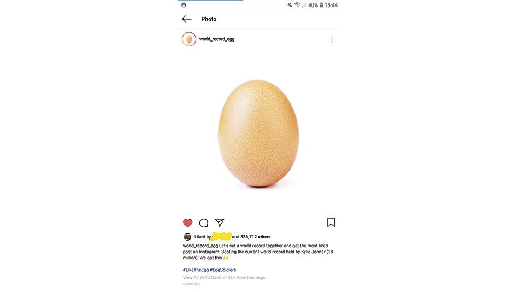Click the egg photo
The height and width of the screenshot is (292, 519).
pyautogui.click(x=259, y=133)
